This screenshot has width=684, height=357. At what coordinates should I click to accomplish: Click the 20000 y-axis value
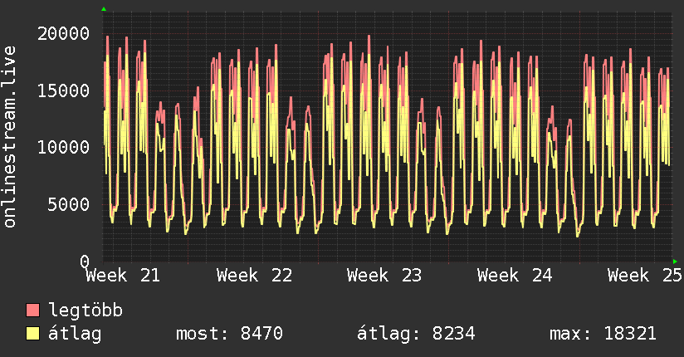tap(63, 33)
